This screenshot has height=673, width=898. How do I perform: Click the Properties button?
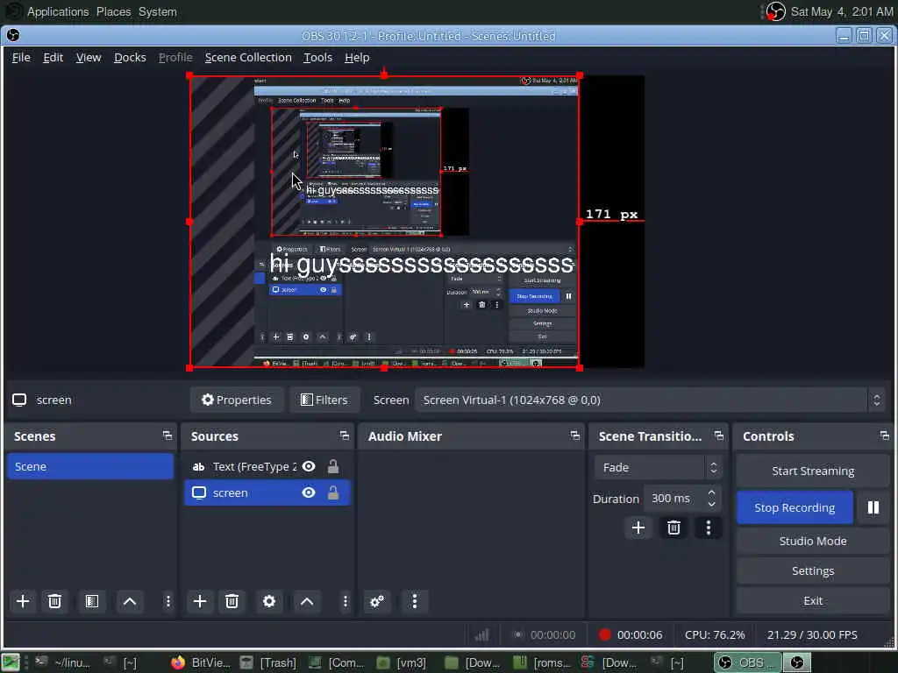(x=237, y=400)
